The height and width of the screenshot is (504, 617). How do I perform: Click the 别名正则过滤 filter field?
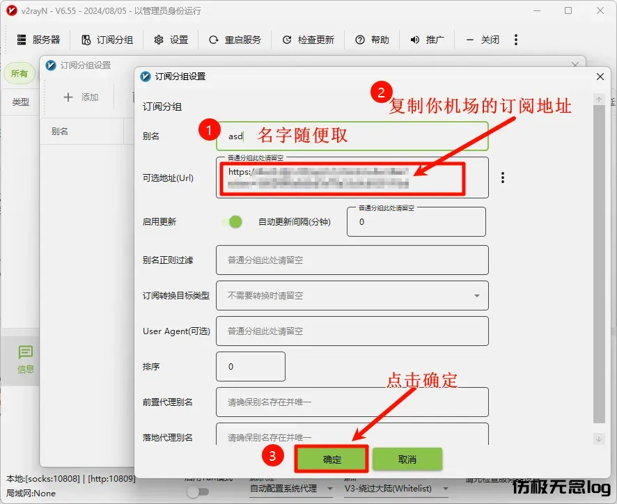point(352,260)
